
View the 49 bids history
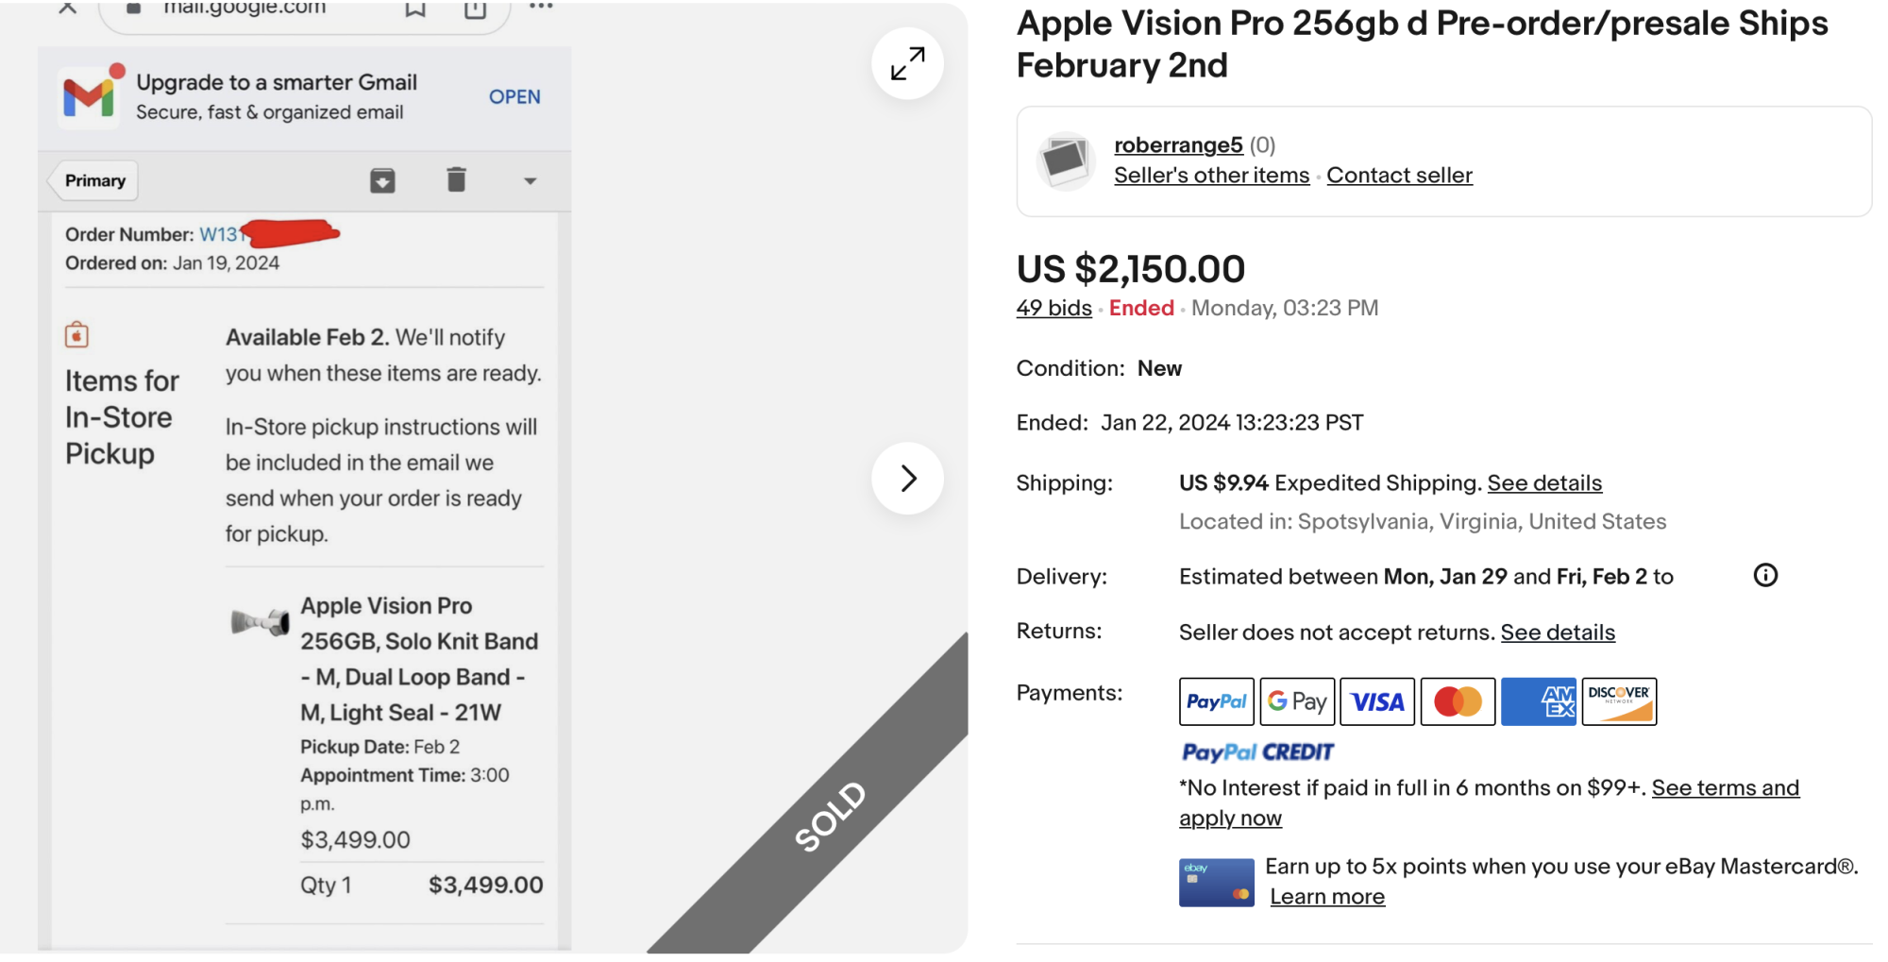pos(1054,309)
